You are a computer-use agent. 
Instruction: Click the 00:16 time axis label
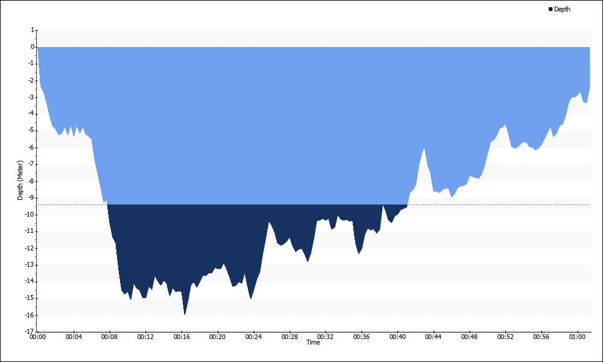[x=182, y=337]
